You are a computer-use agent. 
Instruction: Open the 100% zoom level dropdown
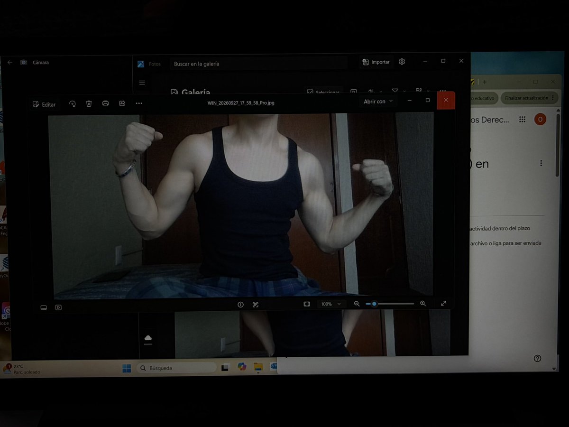pyautogui.click(x=330, y=304)
